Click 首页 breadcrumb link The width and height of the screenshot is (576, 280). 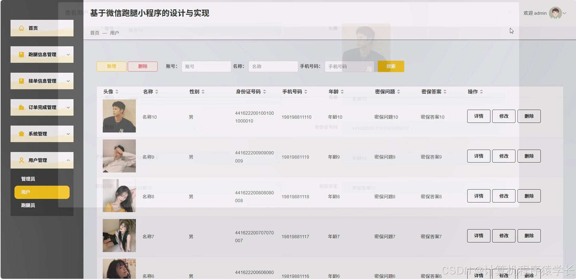point(95,33)
